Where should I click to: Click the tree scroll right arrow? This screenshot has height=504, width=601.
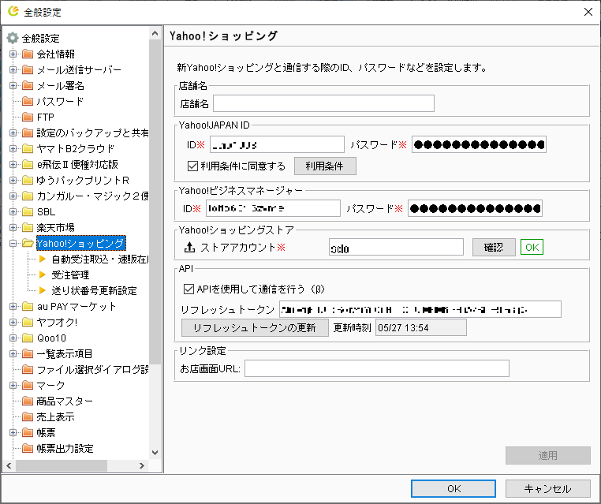[x=142, y=465]
